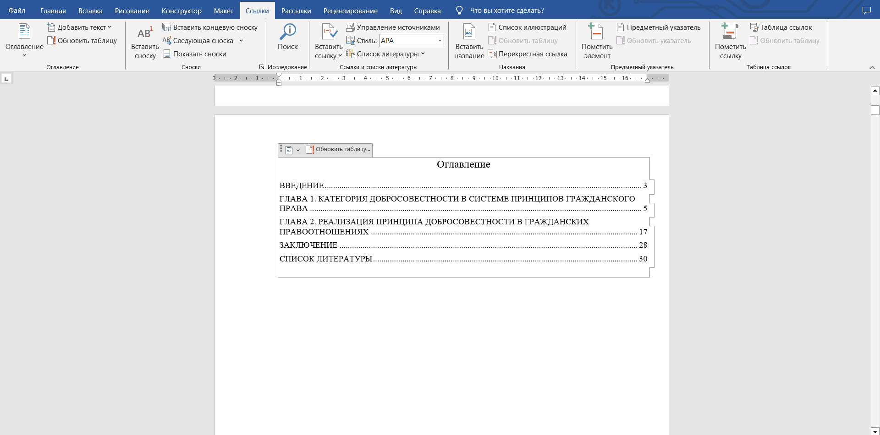
Task: Click the lightbulb tell-me icon
Action: [459, 11]
